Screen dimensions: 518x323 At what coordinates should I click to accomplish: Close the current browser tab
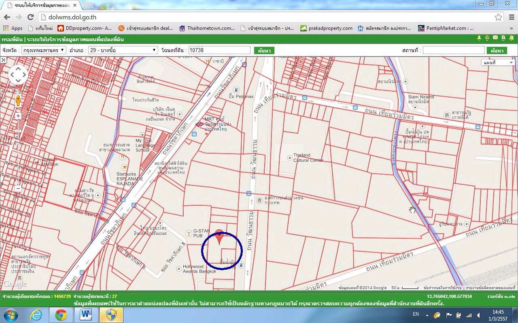point(74,6)
